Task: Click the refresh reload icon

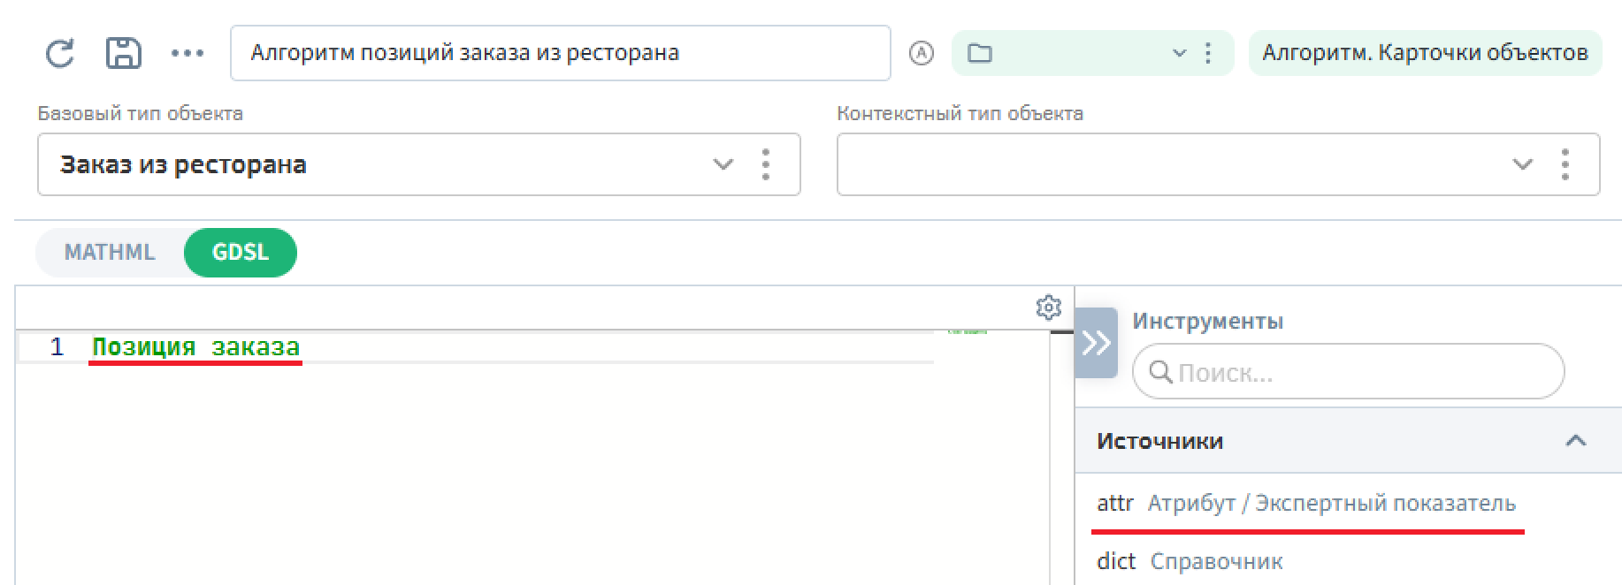Action: [60, 54]
